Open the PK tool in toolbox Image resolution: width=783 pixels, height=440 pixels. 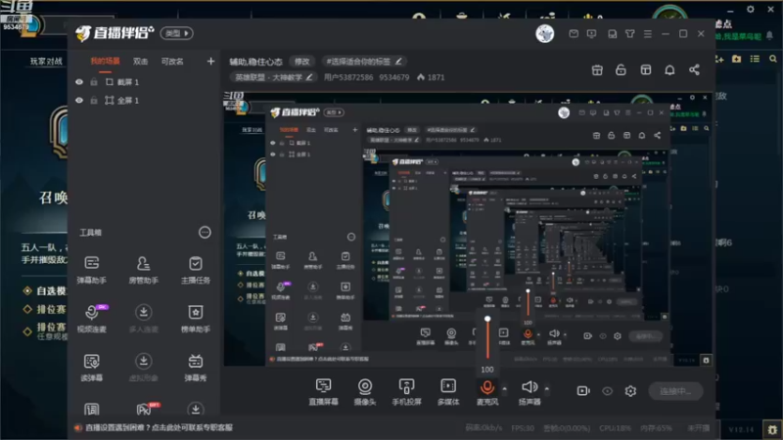(145, 409)
